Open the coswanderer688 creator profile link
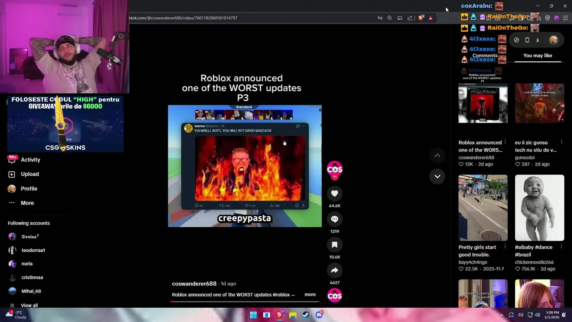The width and height of the screenshot is (572, 322). point(194,284)
